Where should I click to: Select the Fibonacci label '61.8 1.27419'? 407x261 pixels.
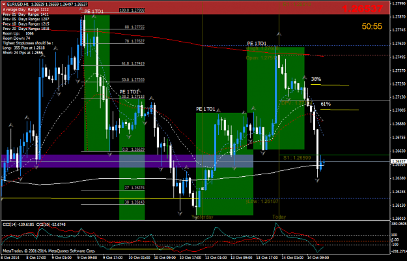tap(133, 63)
